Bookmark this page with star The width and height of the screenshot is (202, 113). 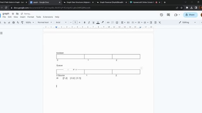click(181, 8)
